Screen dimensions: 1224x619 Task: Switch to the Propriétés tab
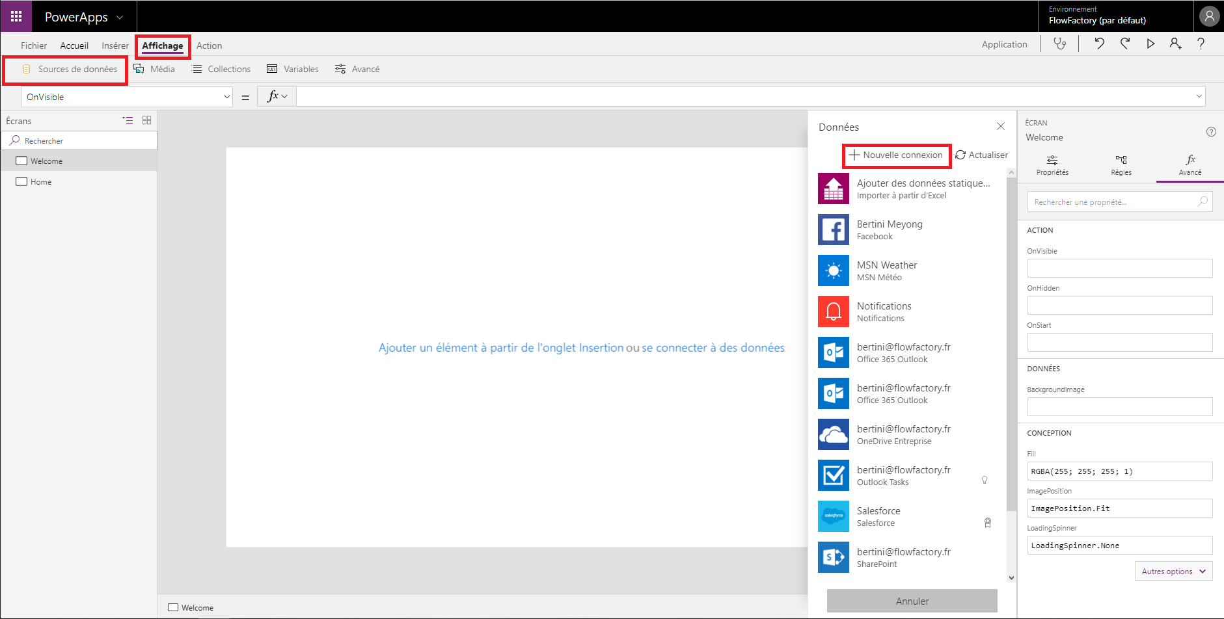(1052, 165)
